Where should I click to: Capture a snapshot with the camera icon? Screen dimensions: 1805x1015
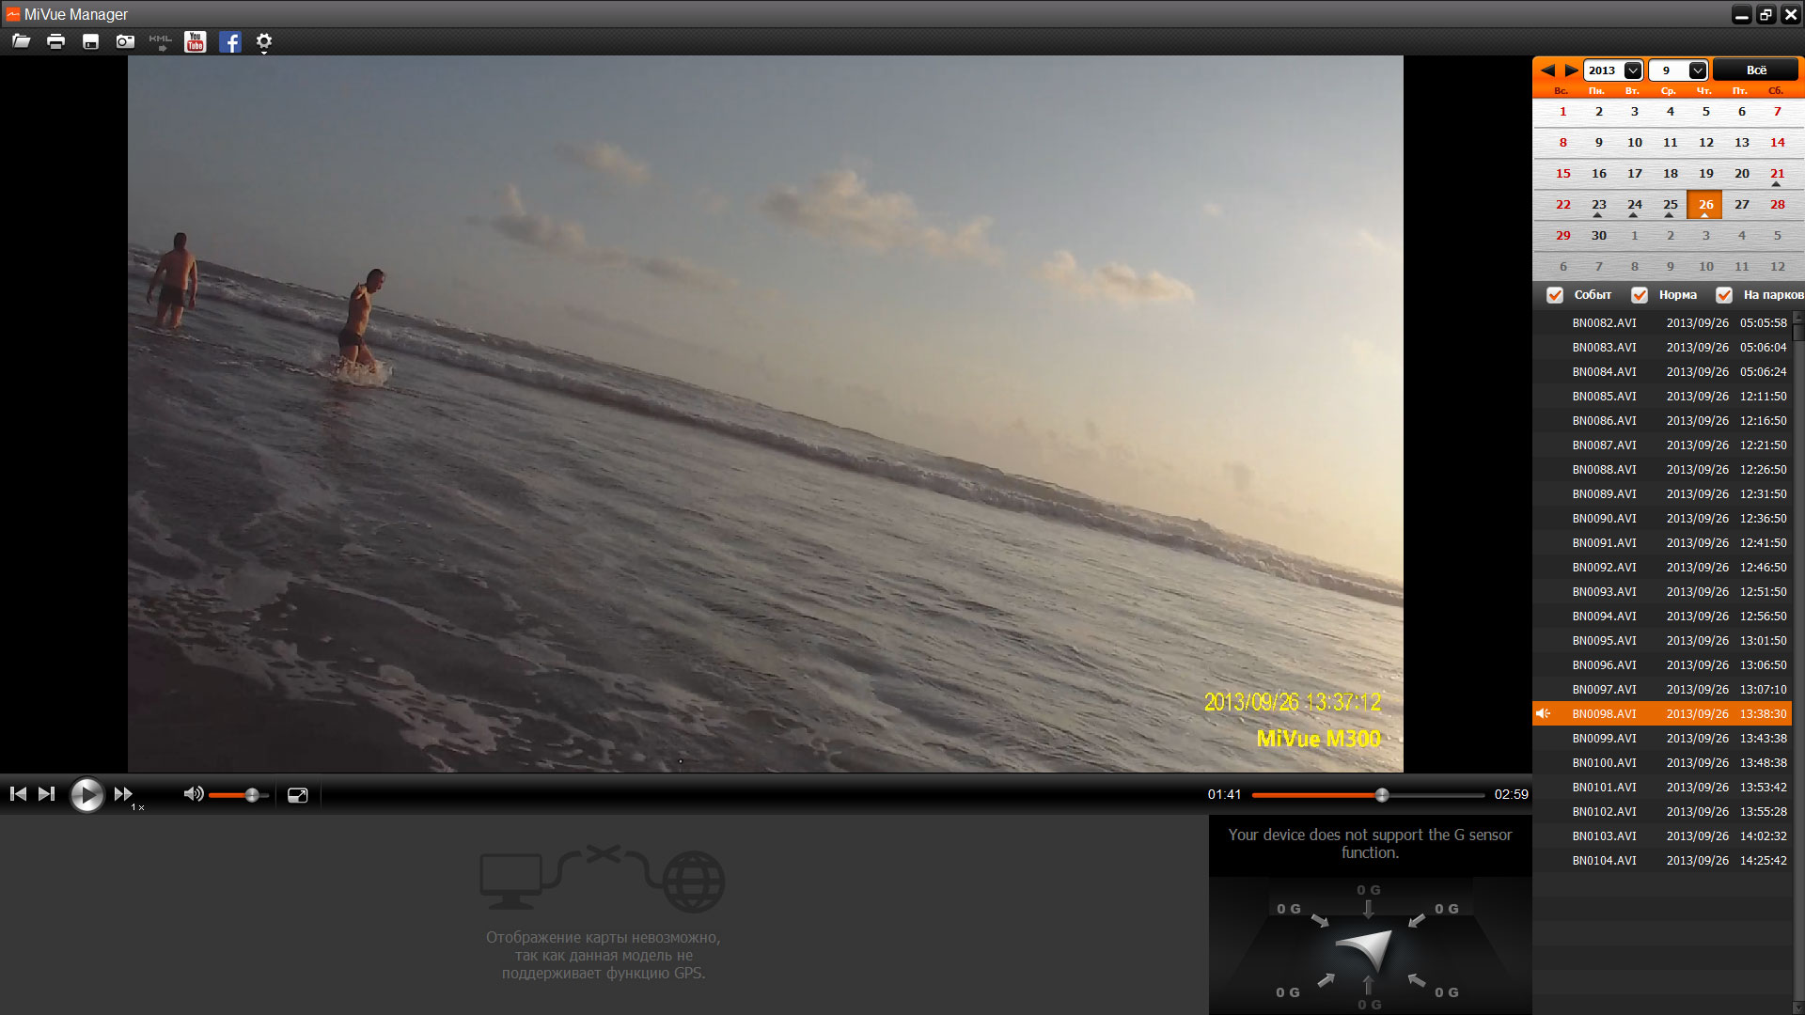coord(125,41)
